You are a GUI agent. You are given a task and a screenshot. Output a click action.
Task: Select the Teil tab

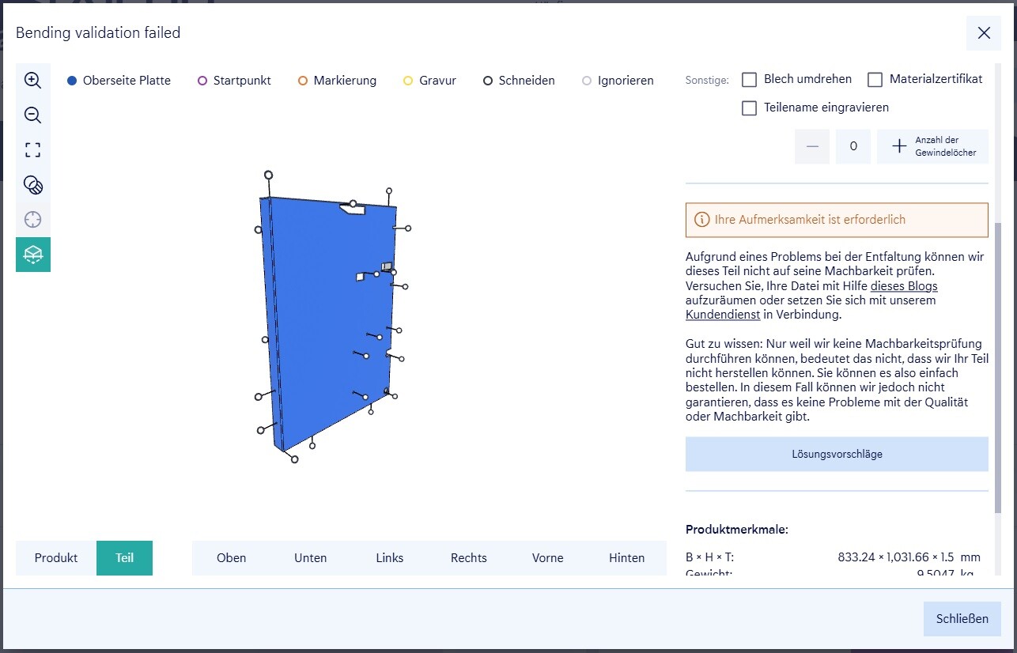pos(124,558)
